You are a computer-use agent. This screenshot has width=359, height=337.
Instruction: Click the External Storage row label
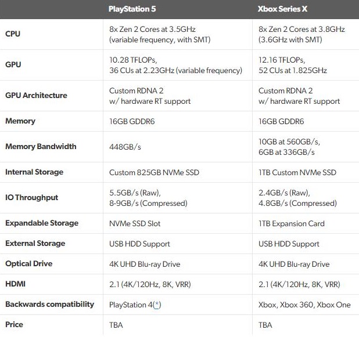(x=35, y=243)
